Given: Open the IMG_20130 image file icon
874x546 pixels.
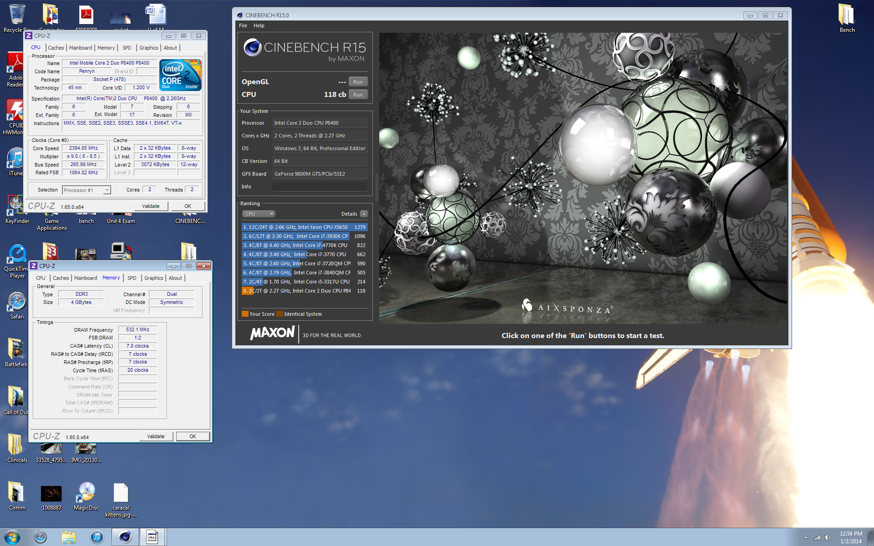Looking at the screenshot, I should pyautogui.click(x=86, y=454).
